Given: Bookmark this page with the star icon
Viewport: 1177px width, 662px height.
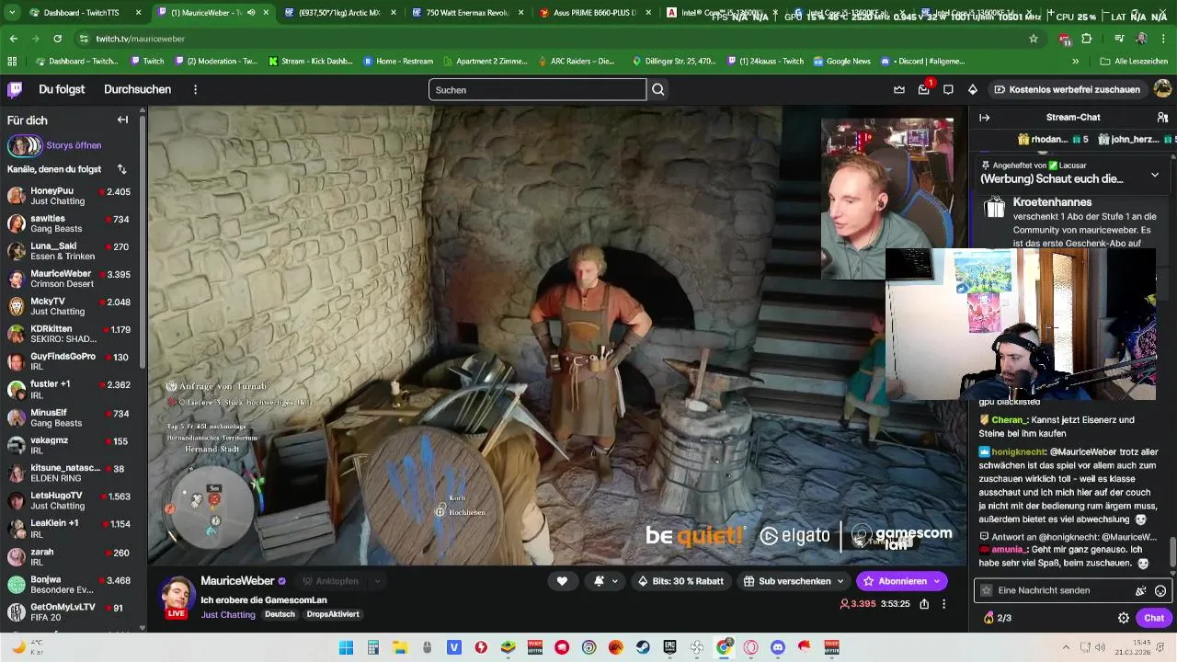Looking at the screenshot, I should click(1034, 39).
